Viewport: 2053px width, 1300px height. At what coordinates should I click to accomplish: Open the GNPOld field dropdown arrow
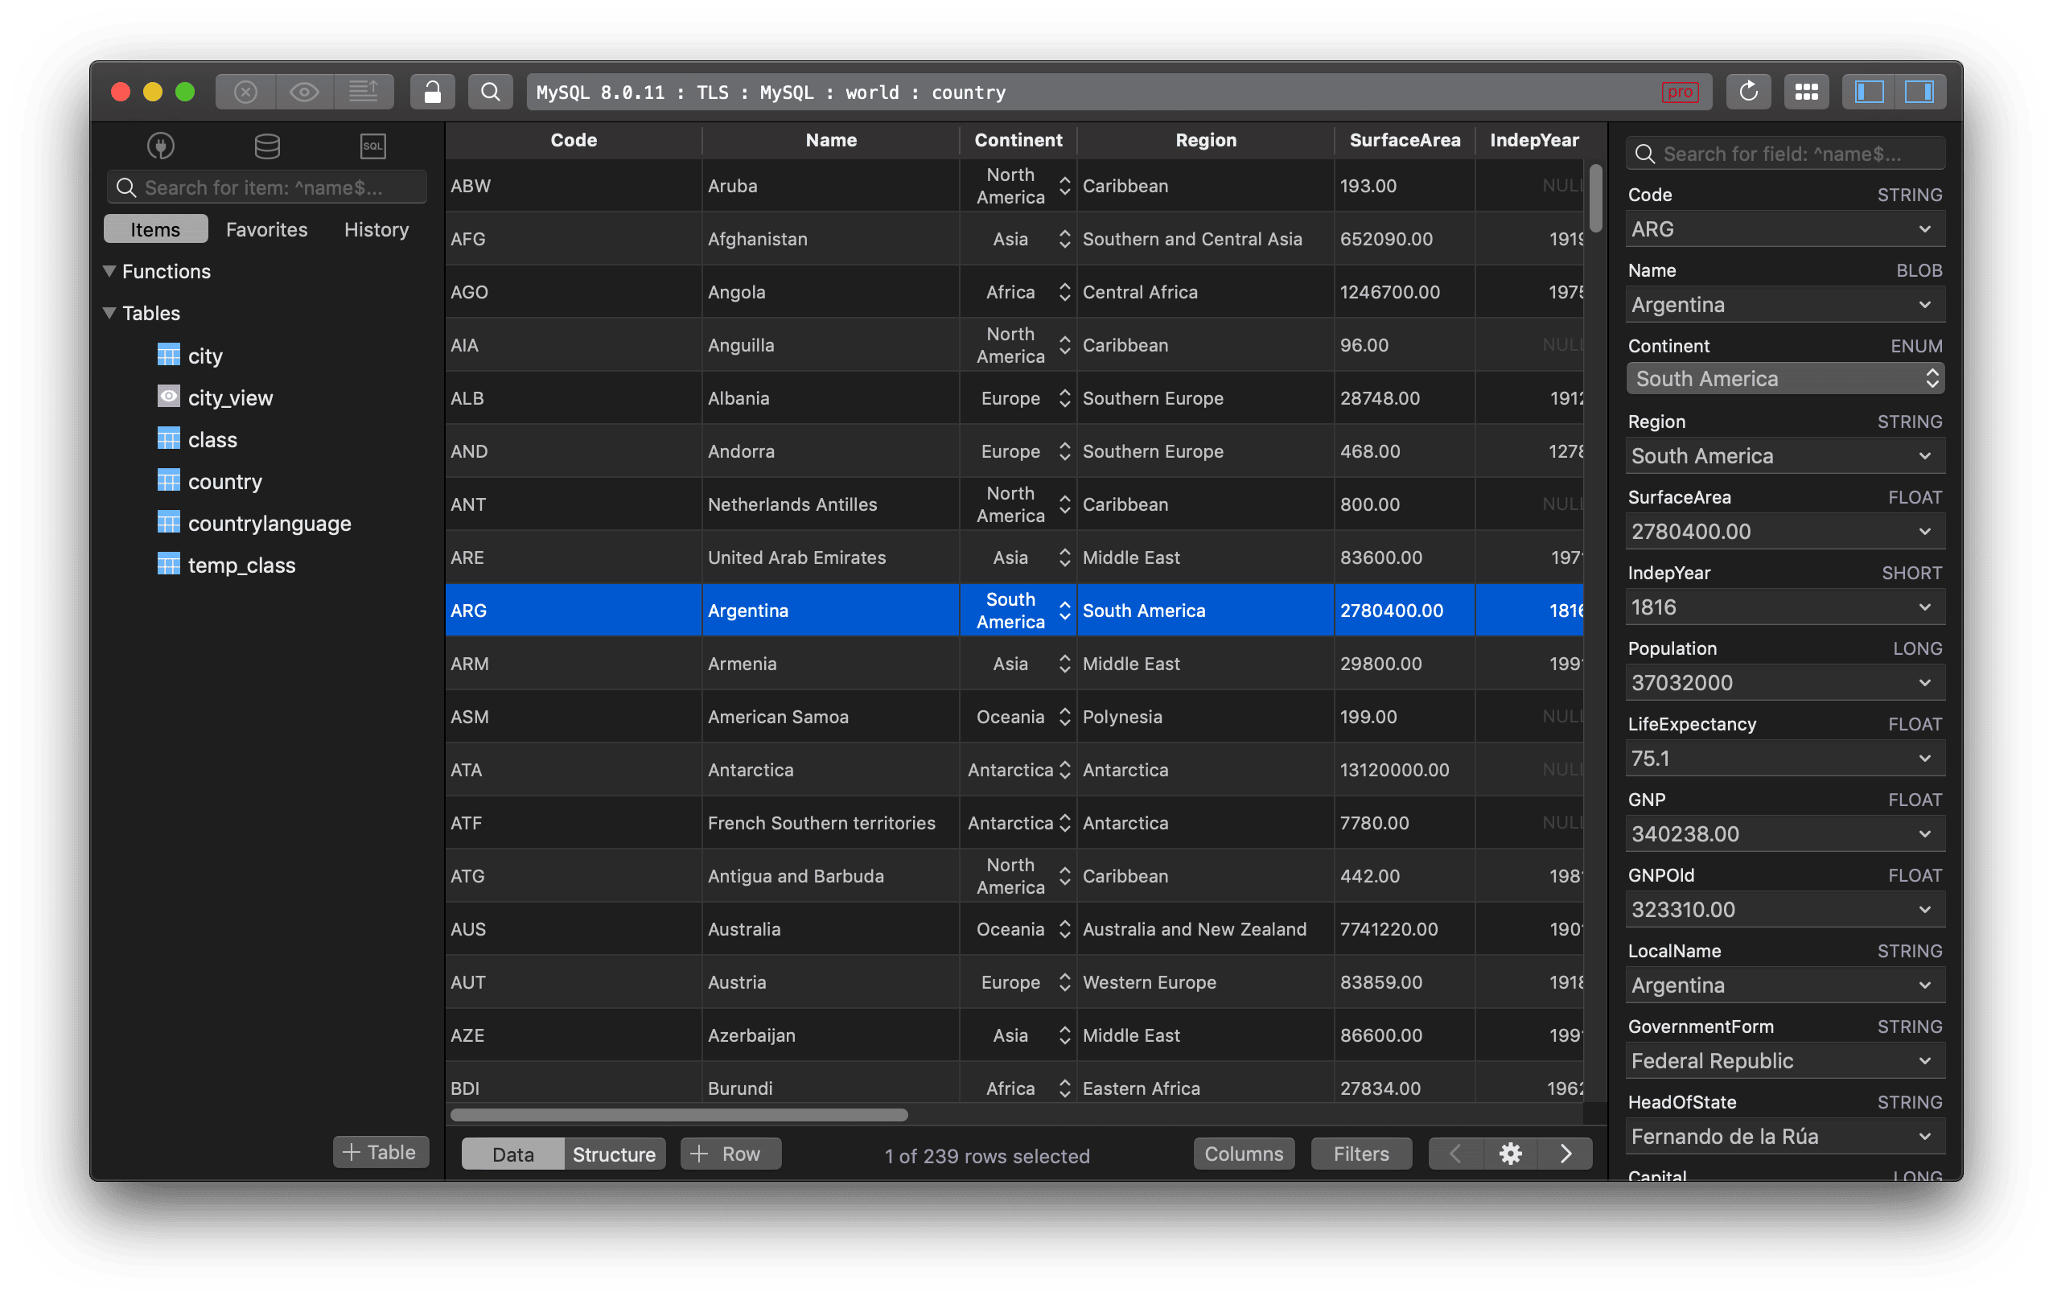pyautogui.click(x=1925, y=909)
